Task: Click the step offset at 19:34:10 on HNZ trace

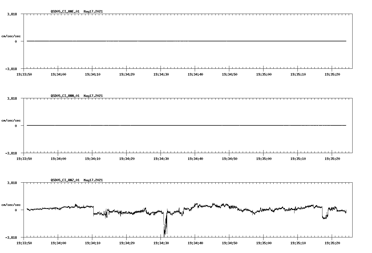Action: pos(93,211)
